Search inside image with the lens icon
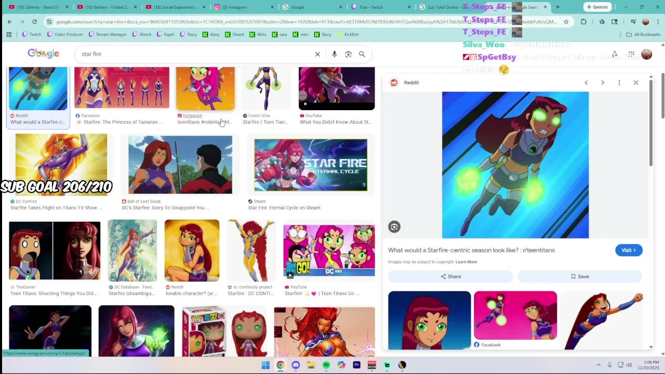The image size is (665, 374). [394, 226]
